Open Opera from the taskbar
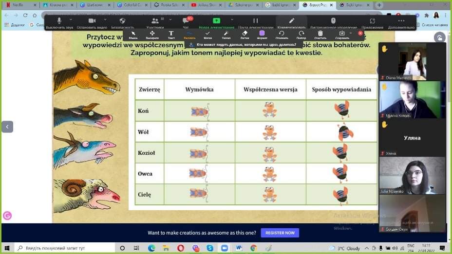Viewport: 452px width, 254px height. (181, 248)
